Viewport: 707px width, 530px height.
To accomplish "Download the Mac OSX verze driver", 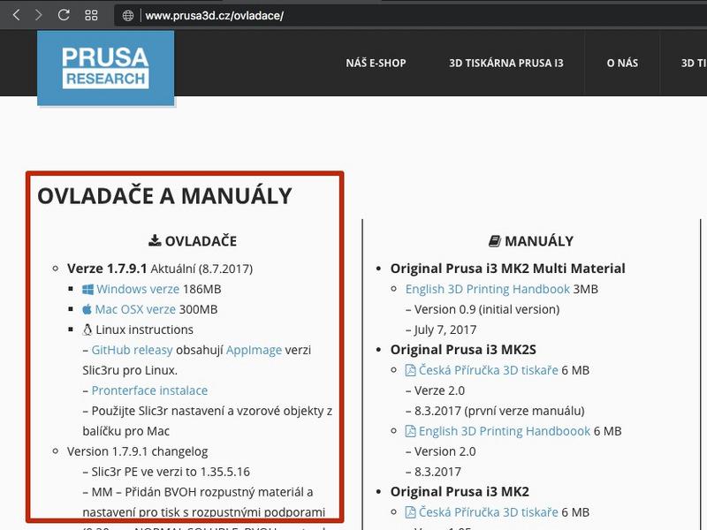I will coord(135,310).
